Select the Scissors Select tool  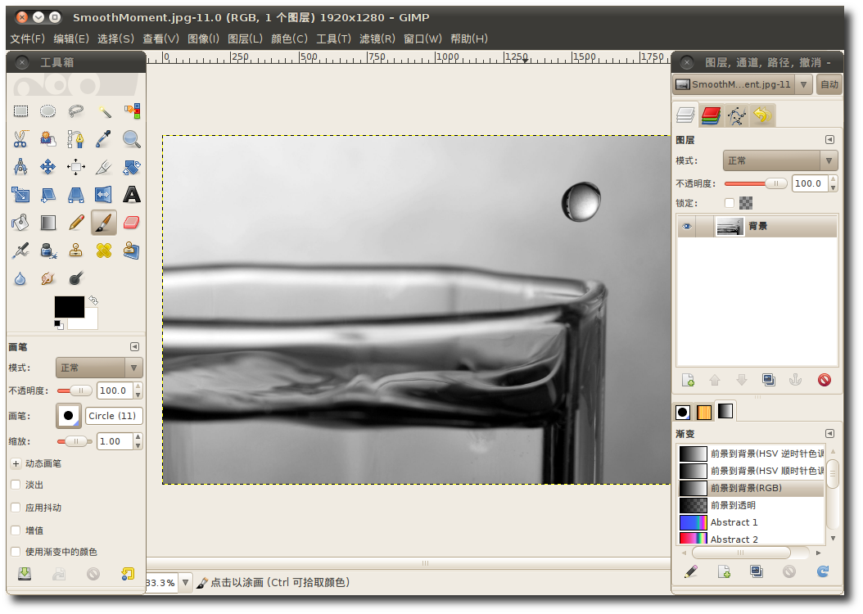pos(21,139)
